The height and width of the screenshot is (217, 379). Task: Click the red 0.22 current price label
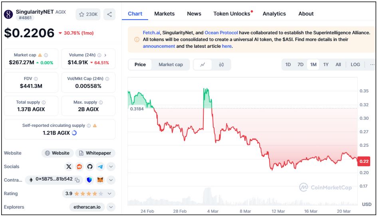[x=364, y=161]
